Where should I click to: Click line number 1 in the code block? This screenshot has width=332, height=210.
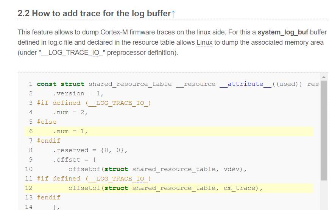click(x=31, y=84)
